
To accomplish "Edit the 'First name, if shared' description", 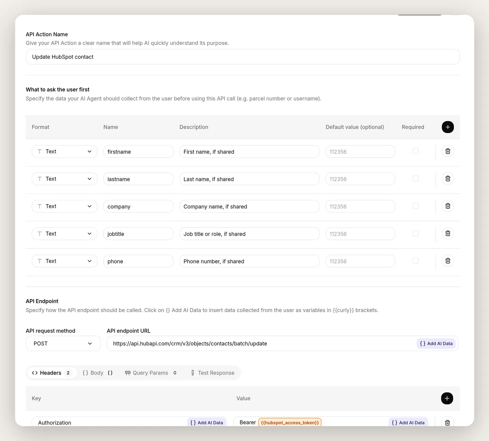I will (x=249, y=152).
